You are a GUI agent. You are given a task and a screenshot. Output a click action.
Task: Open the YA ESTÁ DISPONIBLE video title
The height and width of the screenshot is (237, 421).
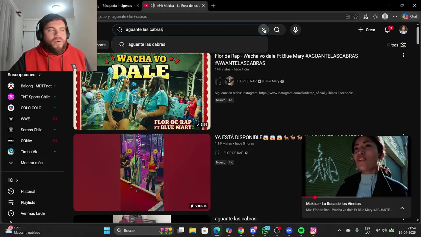pyautogui.click(x=258, y=137)
